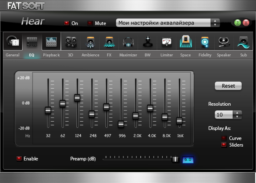Click the red X close button
The width and height of the screenshot is (256, 183).
coord(246,23)
